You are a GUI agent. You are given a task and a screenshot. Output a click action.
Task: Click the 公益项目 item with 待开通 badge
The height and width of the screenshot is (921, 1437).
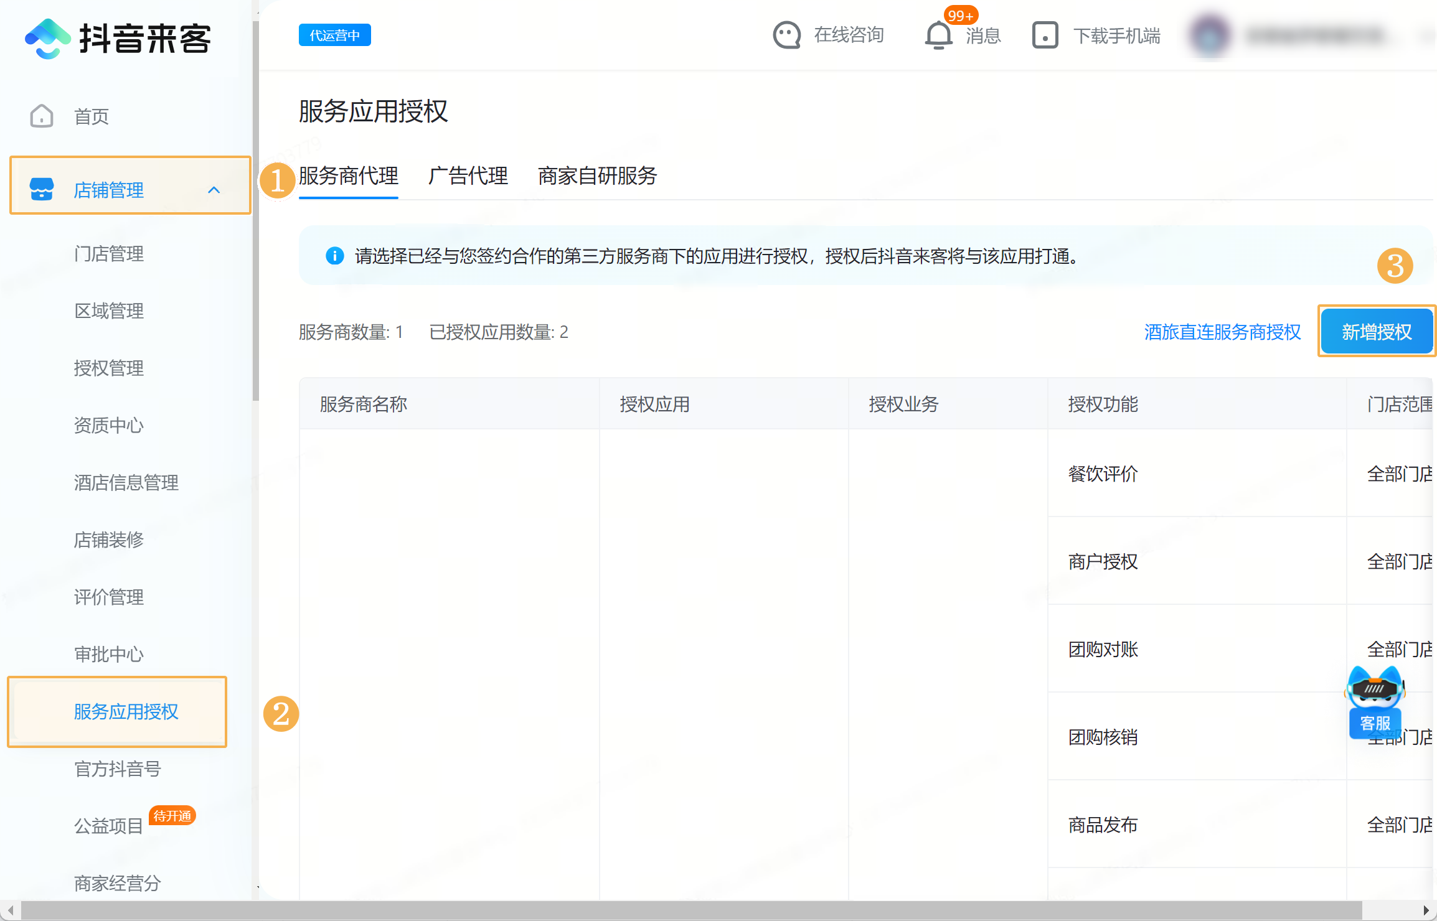(x=108, y=825)
